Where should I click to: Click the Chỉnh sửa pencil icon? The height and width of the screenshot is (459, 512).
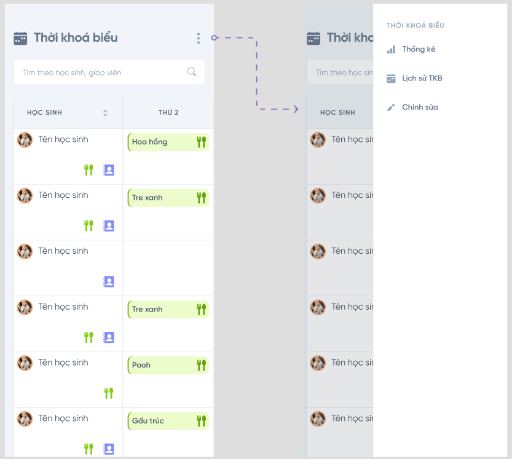point(391,108)
